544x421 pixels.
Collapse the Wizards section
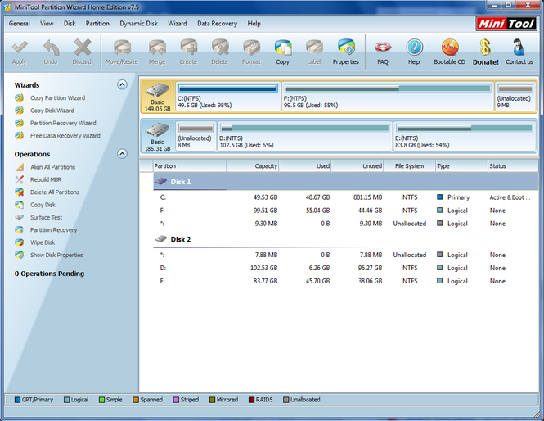(122, 84)
